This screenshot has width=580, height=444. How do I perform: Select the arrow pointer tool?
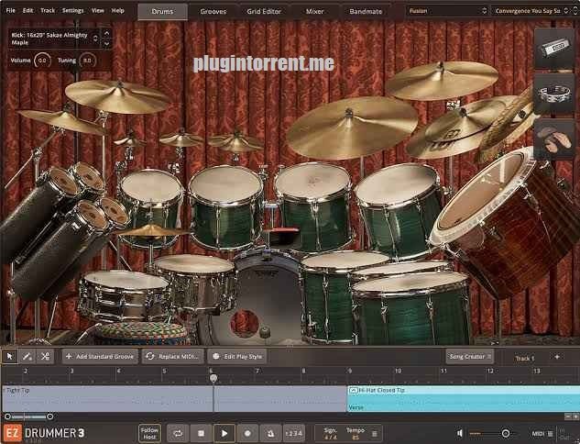pos(9,356)
